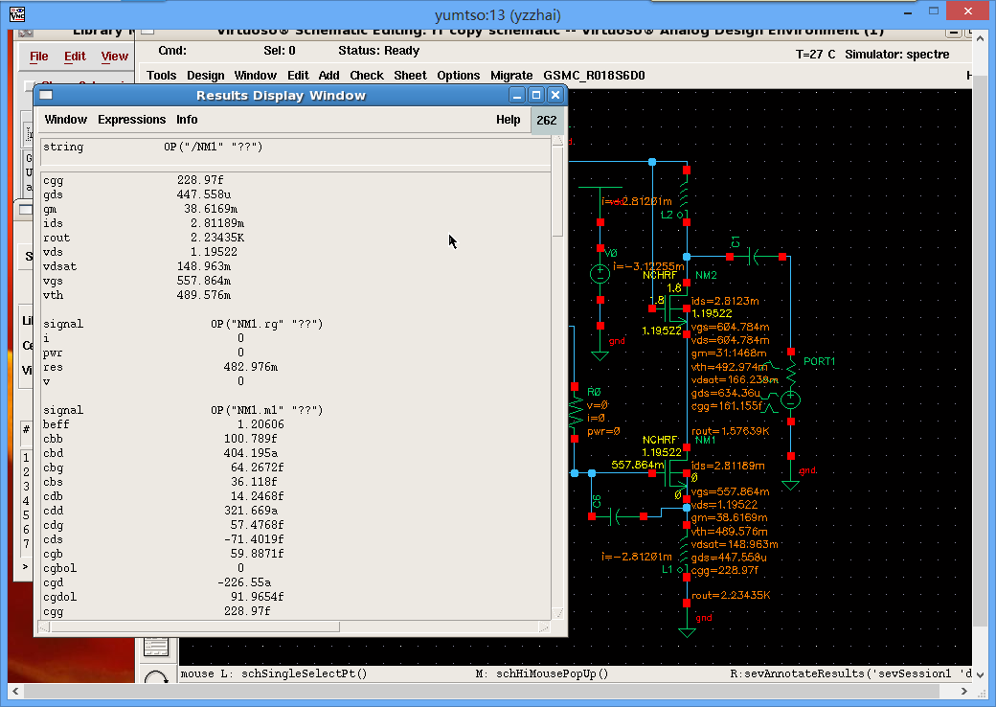The image size is (996, 707).
Task: Select the C6 capacitor symbol
Action: click(615, 516)
